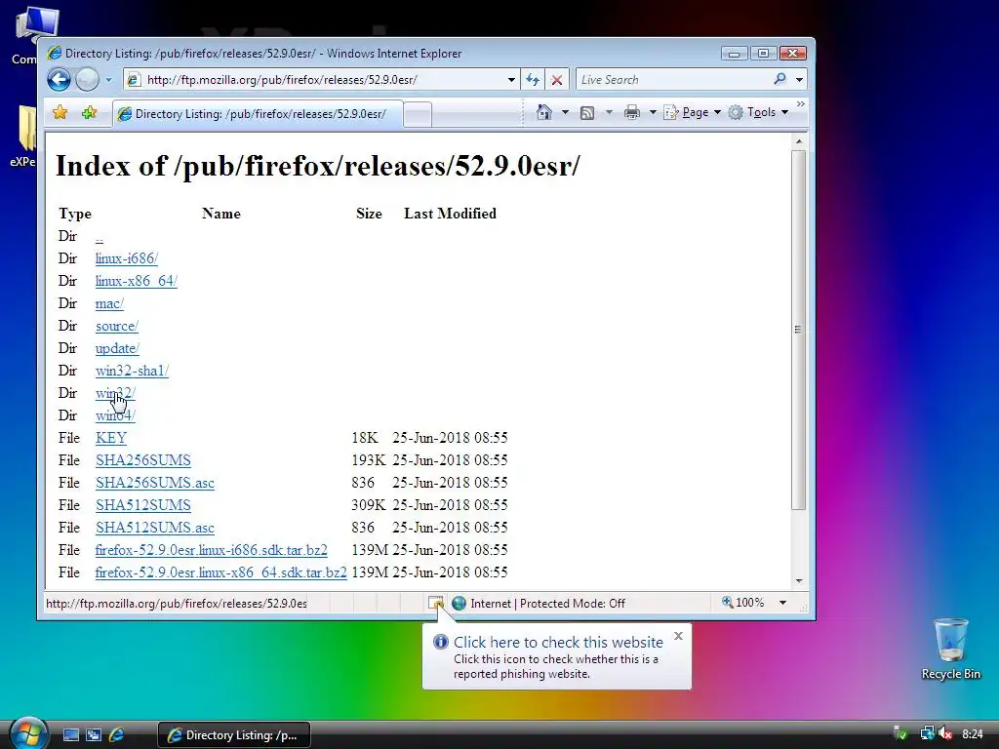Click Show Desktop quick launch icon
Screen dimensions: 999x749
pos(70,735)
